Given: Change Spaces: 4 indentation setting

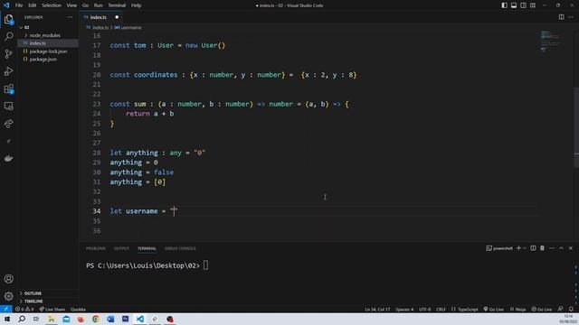Looking at the screenshot, I should click(x=404, y=309).
